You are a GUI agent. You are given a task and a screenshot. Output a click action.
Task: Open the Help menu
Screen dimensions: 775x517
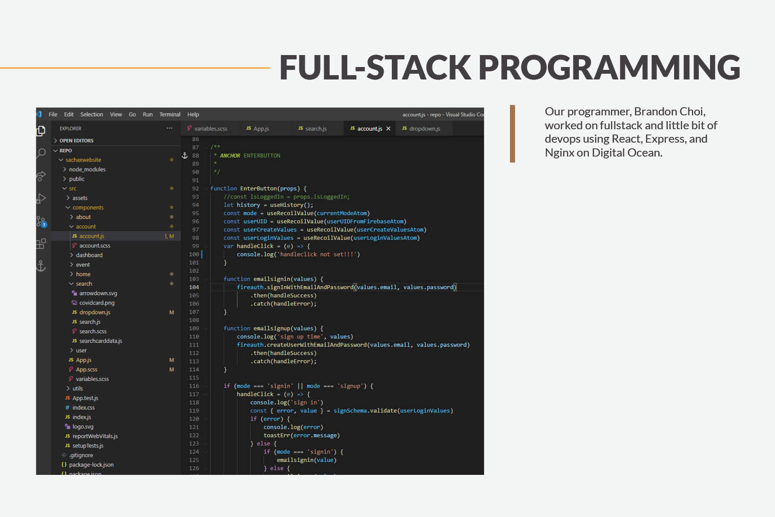pyautogui.click(x=193, y=114)
